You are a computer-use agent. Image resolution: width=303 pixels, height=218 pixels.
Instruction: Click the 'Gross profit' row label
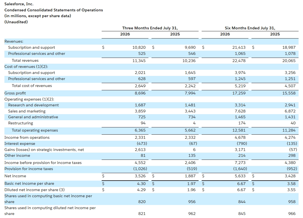tap(15, 93)
